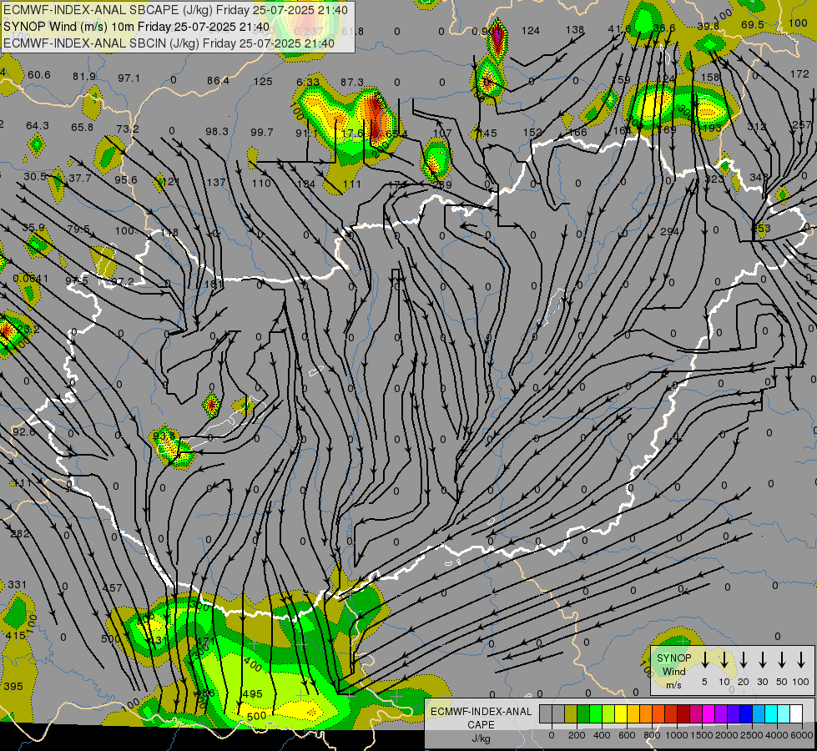The image size is (817, 751).
Task: Click the 20 m/s wind arrow in legend
Action: coord(744,660)
